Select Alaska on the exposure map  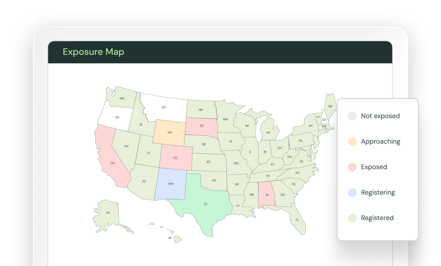coord(108,212)
